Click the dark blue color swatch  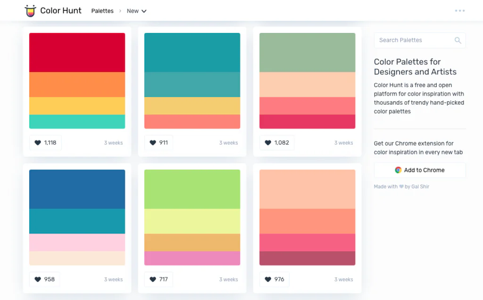click(x=77, y=189)
